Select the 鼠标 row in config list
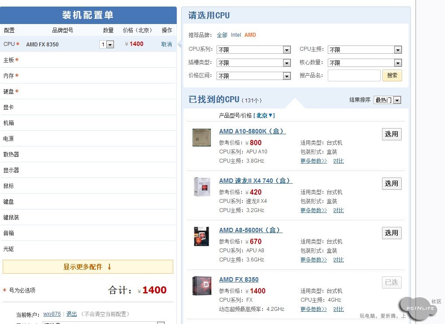 click(x=88, y=186)
